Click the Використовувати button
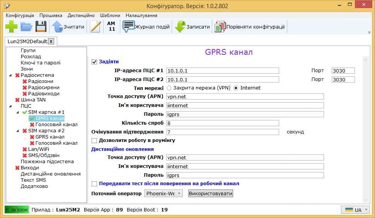 (211, 193)
